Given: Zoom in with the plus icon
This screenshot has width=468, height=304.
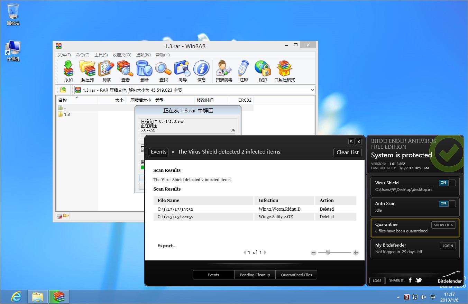Looking at the screenshot, I should tap(356, 253).
